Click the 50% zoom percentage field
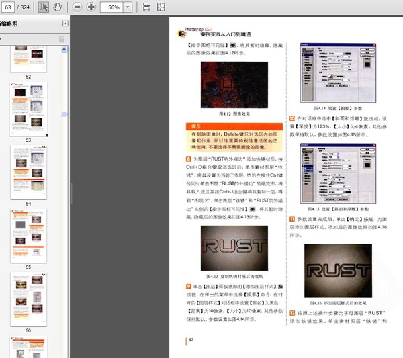403x358 pixels. [112, 7]
